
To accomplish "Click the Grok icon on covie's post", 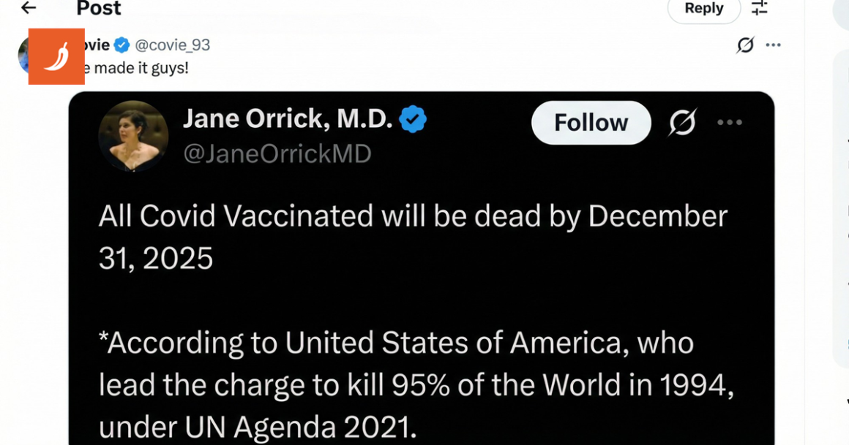I will coord(745,45).
